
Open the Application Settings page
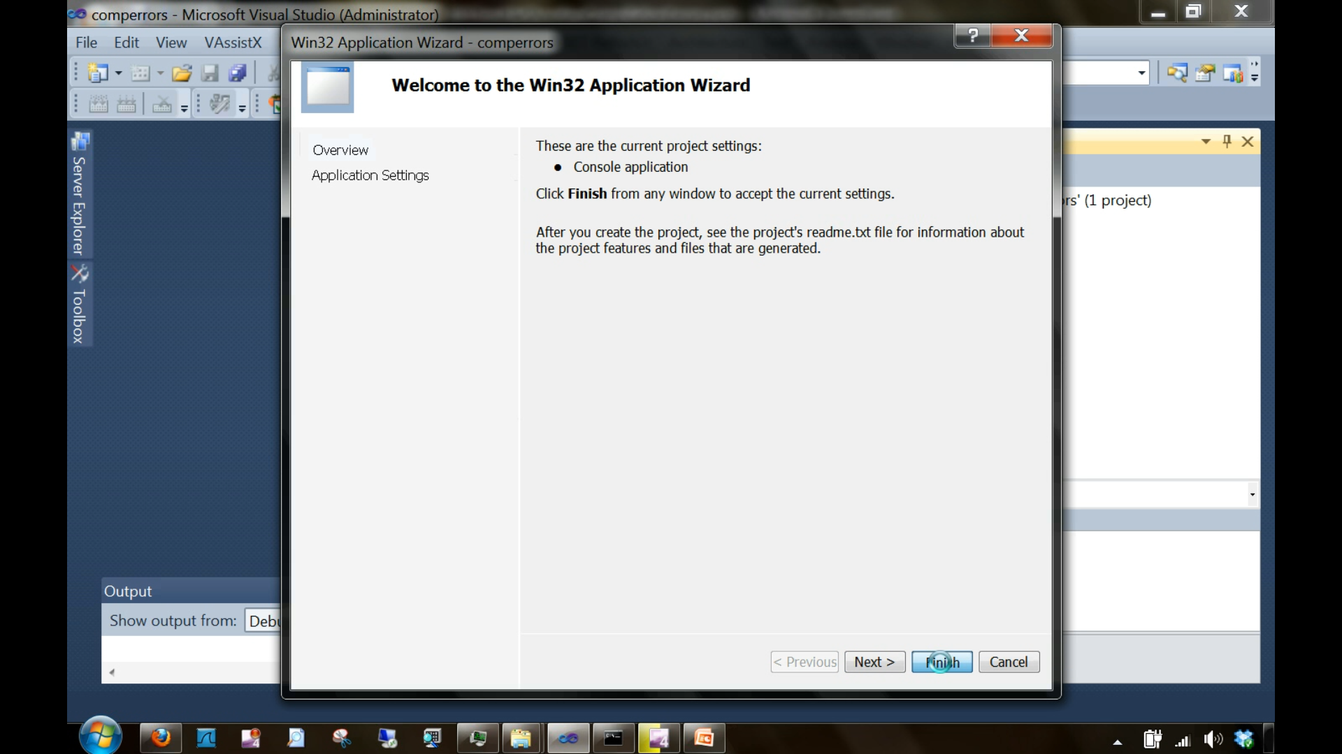(370, 175)
